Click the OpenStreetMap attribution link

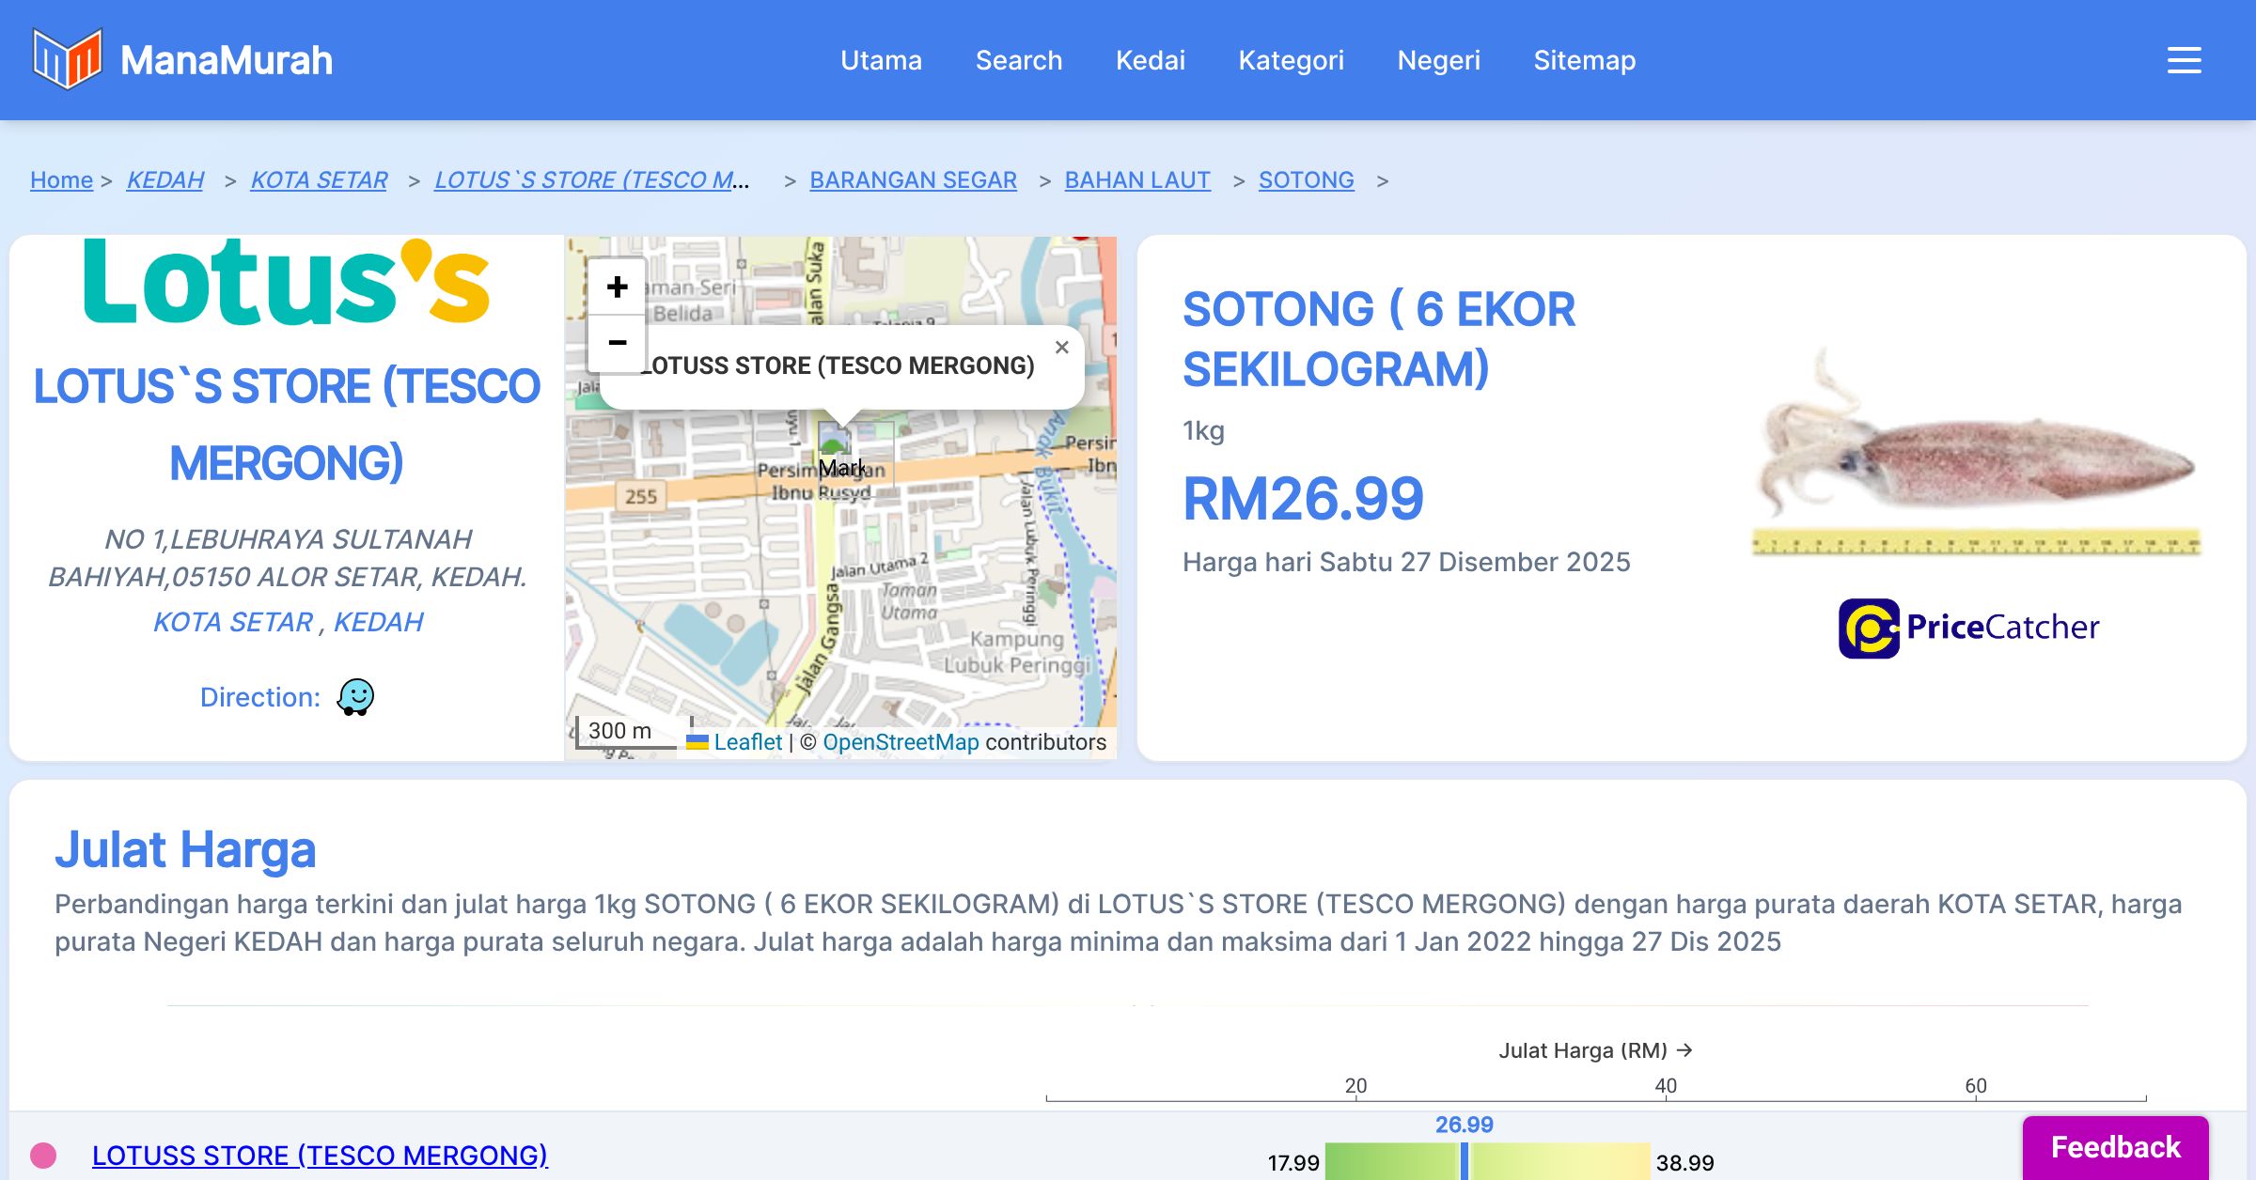point(900,742)
